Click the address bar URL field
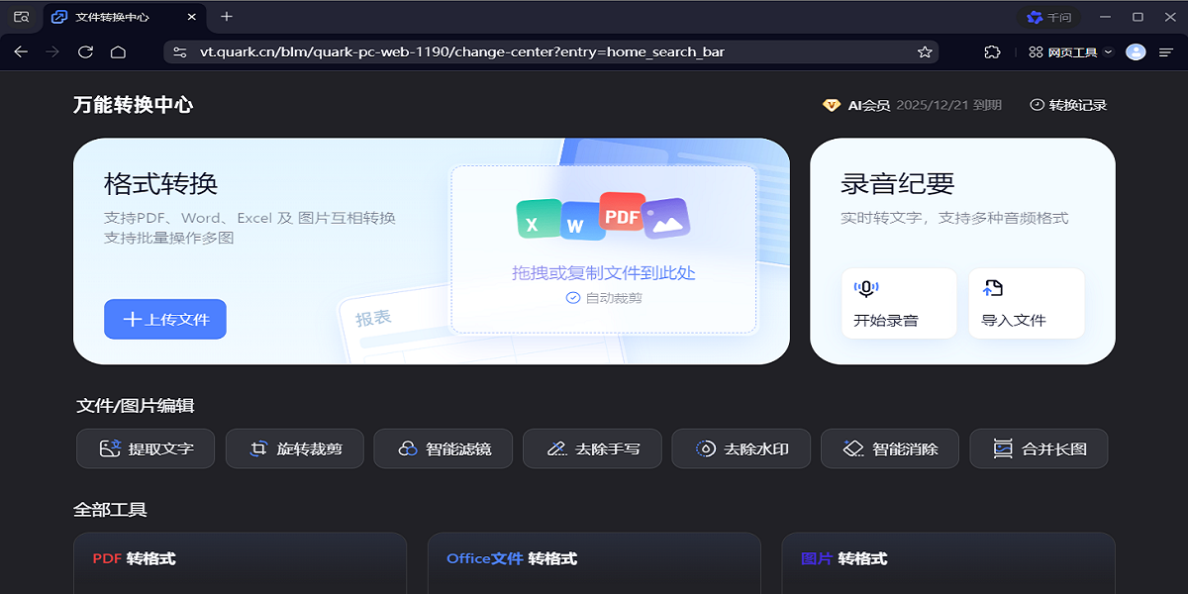 click(551, 52)
